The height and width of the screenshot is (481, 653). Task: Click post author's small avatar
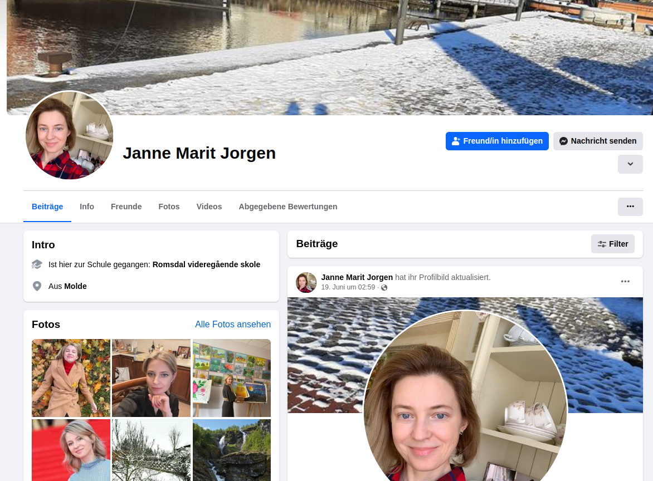[x=306, y=282]
